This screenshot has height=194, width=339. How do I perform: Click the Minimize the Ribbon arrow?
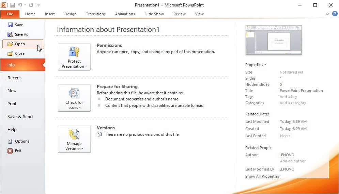coord(327,14)
